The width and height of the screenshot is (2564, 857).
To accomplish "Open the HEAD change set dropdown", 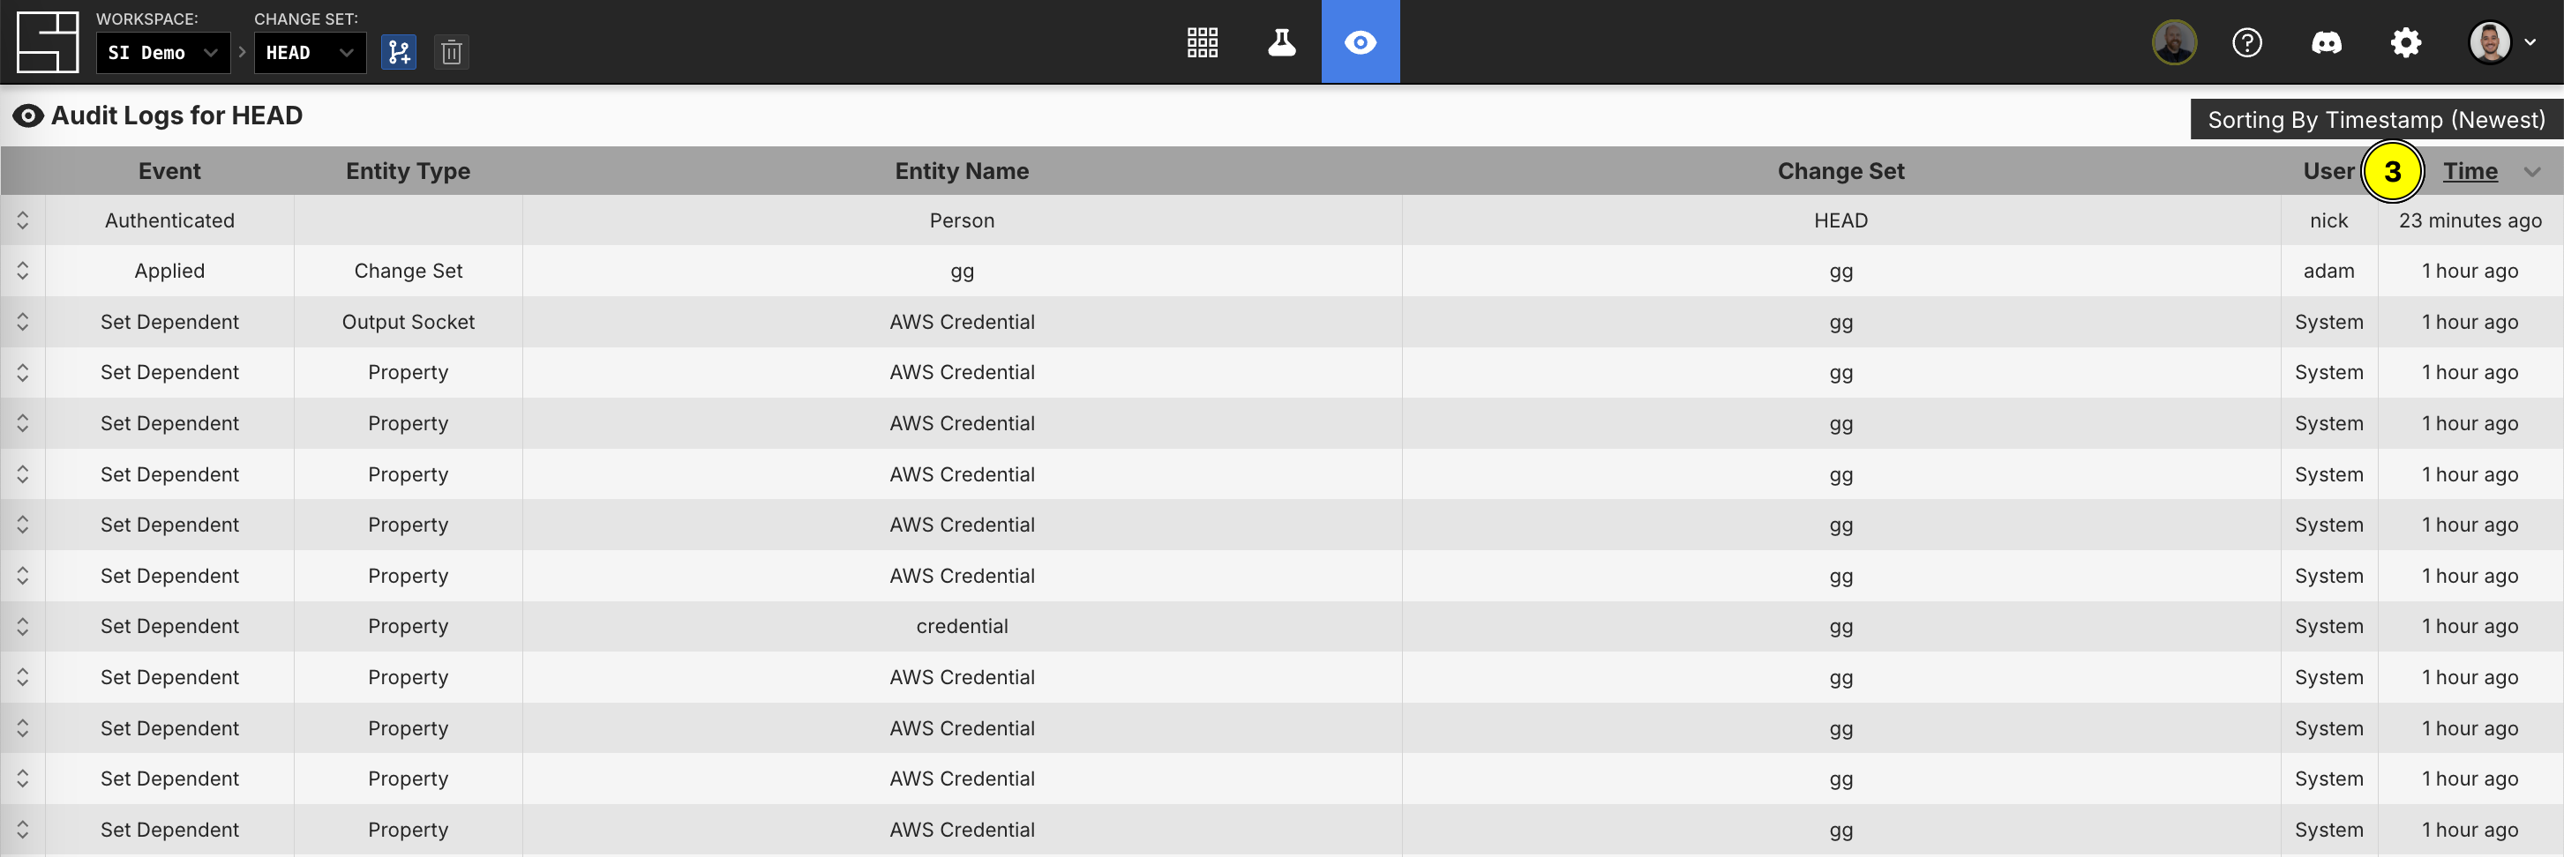I will [x=310, y=53].
